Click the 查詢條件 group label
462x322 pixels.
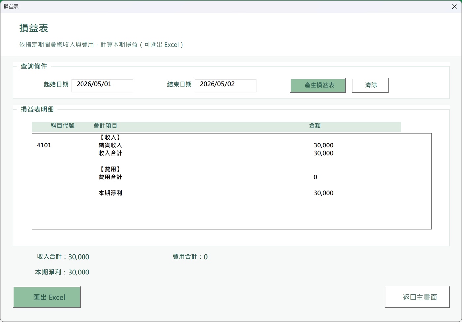[34, 66]
